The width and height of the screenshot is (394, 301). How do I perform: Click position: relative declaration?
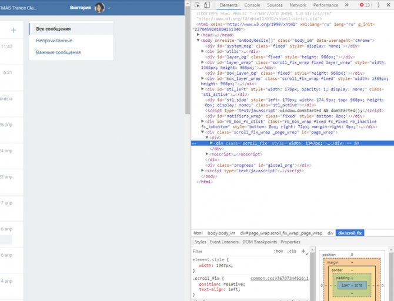(222, 284)
